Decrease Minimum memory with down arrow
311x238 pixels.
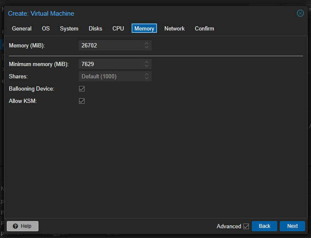[x=147, y=66]
